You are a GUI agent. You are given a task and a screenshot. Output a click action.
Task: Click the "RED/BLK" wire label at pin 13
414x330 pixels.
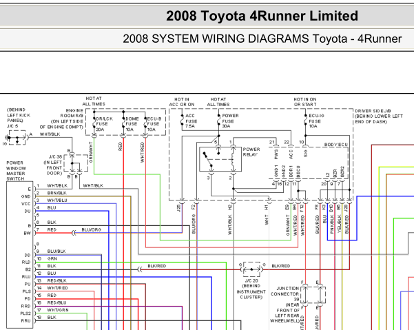[x=56, y=280]
